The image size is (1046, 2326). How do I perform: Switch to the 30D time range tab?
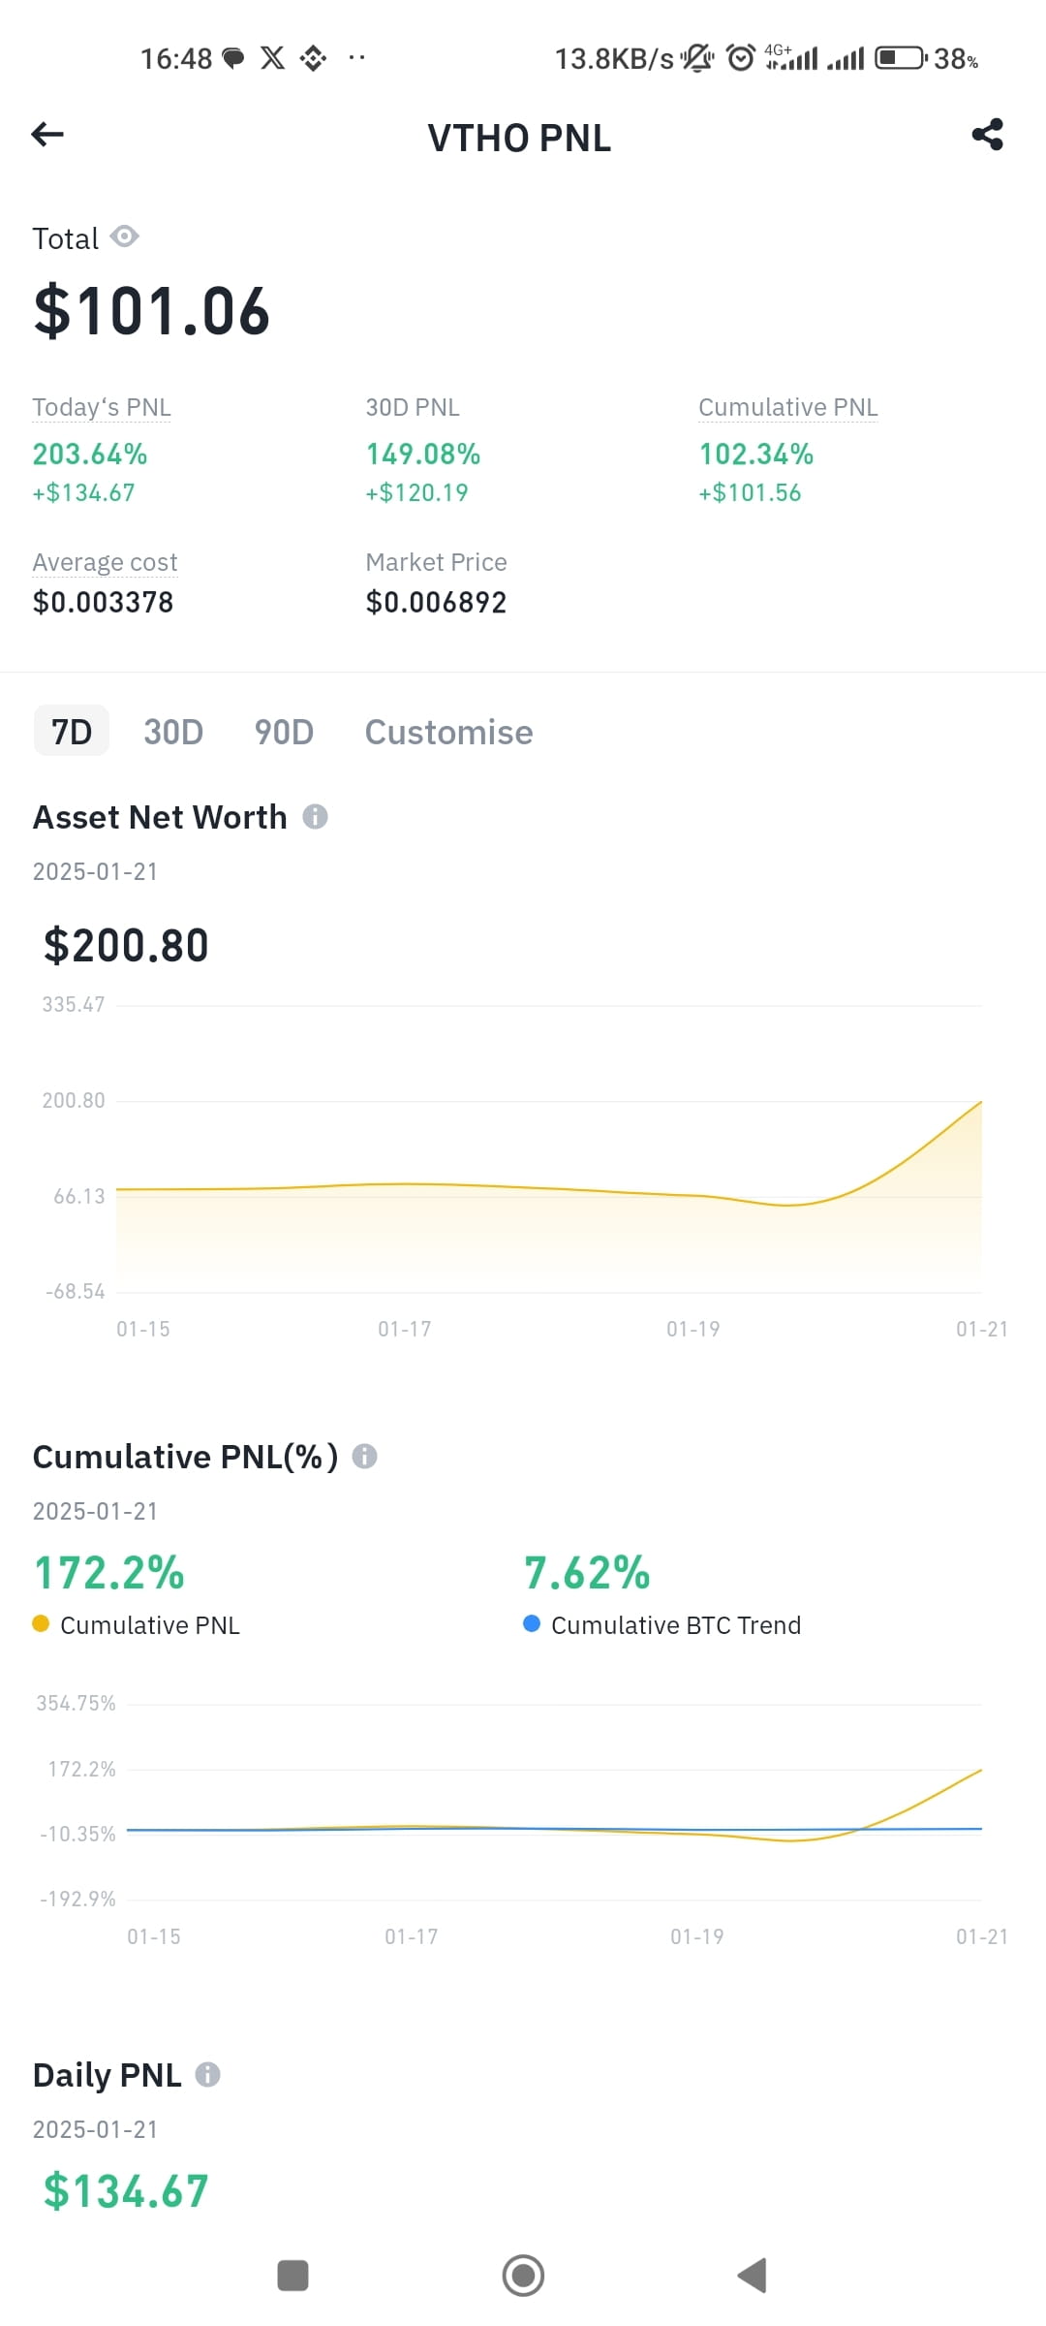(173, 732)
